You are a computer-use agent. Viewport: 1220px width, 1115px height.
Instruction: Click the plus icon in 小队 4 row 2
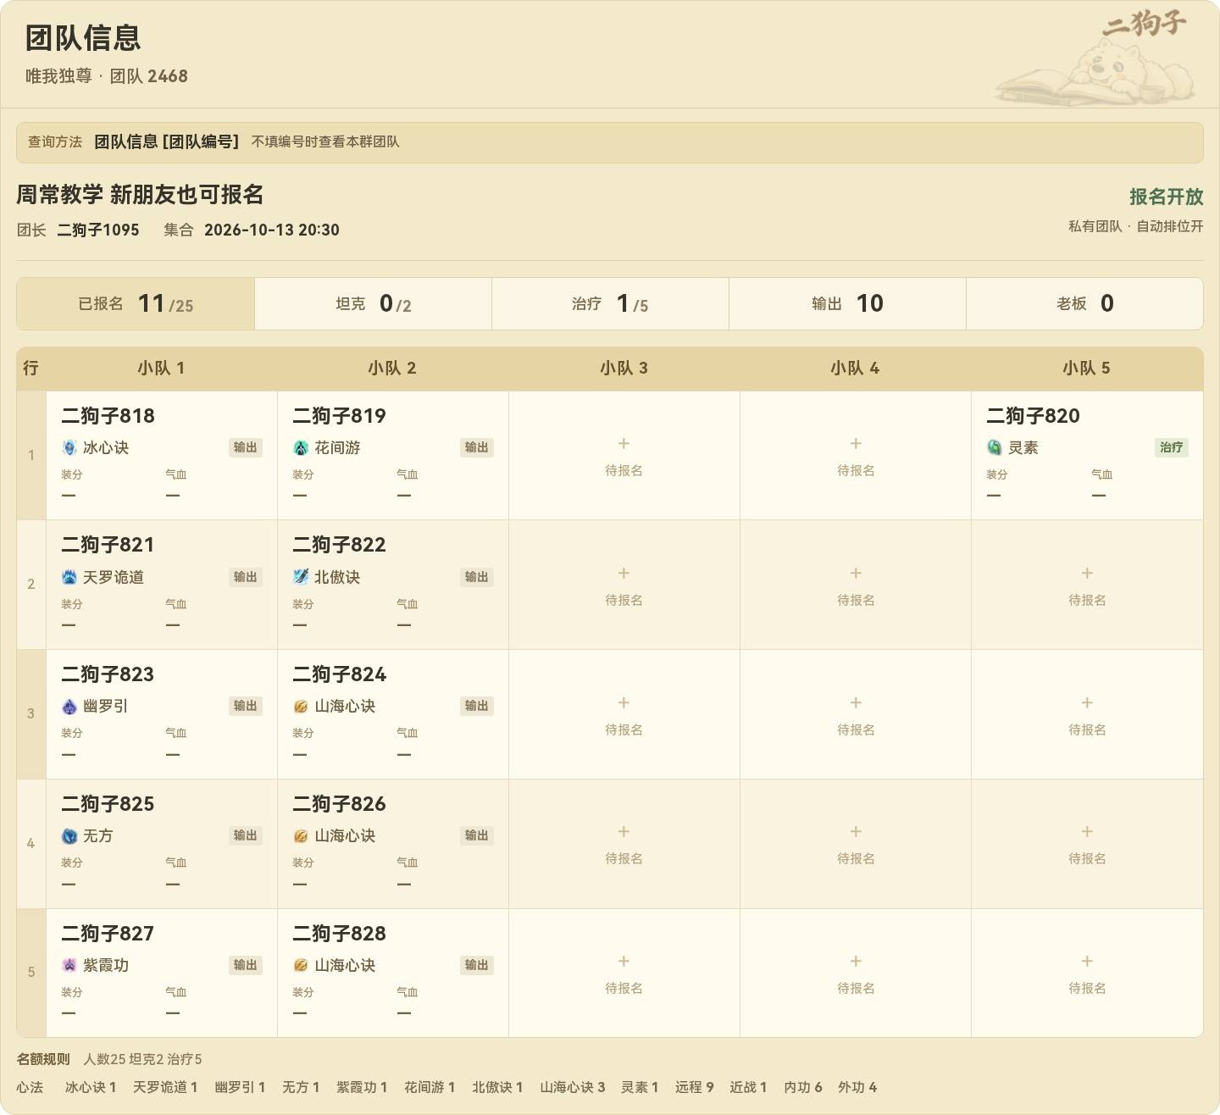[856, 573]
